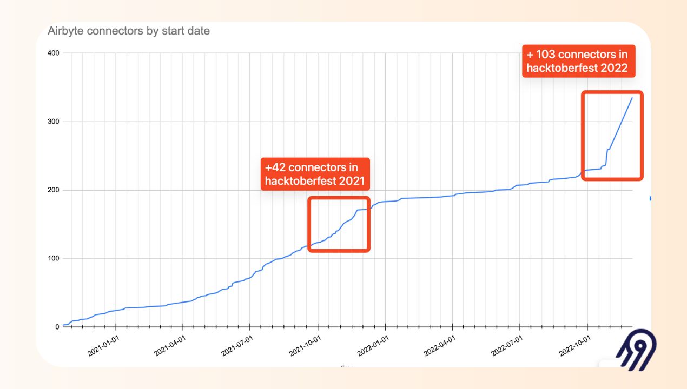The height and width of the screenshot is (389, 687).
Task: Click the 100 y-axis label
Action: (53, 258)
